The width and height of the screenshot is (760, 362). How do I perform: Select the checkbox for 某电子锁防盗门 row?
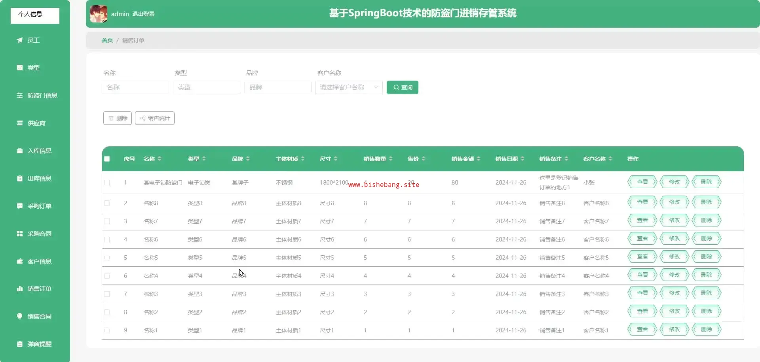point(107,183)
